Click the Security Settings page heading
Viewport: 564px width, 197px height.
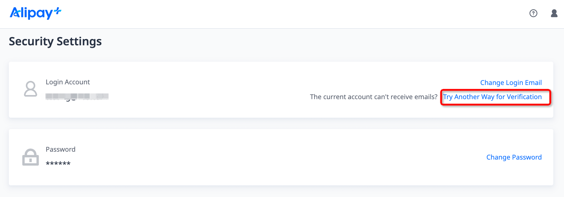(x=55, y=42)
